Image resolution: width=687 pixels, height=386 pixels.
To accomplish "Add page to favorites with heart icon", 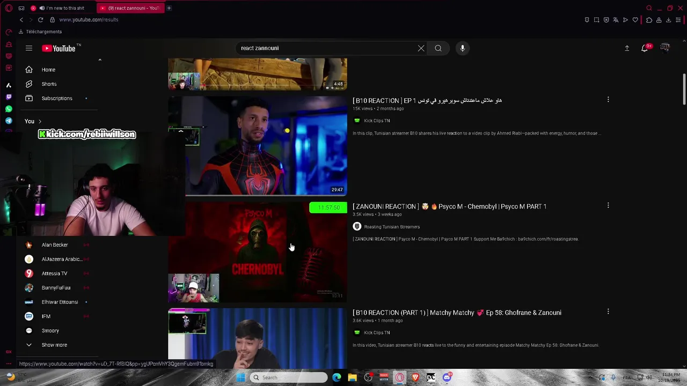I will 635,20.
